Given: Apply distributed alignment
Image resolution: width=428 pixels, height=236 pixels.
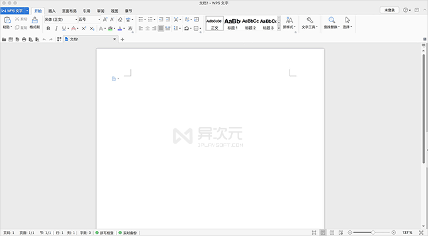Looking at the screenshot, I should 168,28.
